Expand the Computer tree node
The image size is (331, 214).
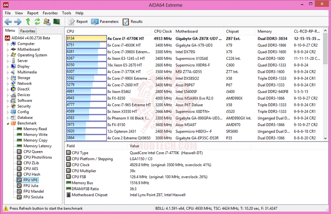(x=8, y=44)
